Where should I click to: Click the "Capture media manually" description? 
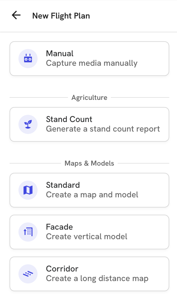[x=92, y=63]
